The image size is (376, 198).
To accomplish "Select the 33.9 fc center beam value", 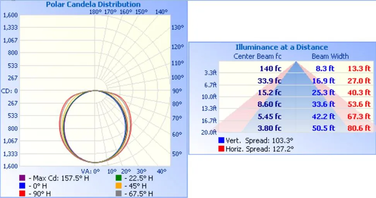I will [x=270, y=81].
